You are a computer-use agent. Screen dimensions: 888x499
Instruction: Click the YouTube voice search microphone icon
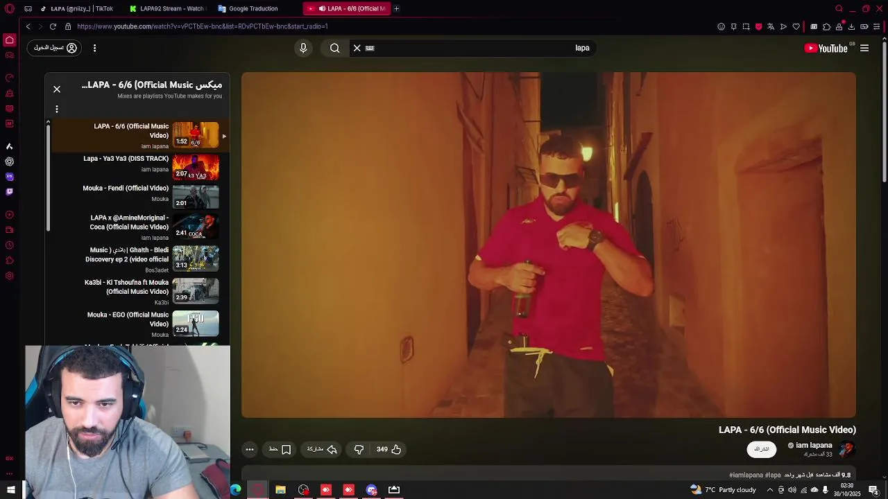click(x=303, y=48)
